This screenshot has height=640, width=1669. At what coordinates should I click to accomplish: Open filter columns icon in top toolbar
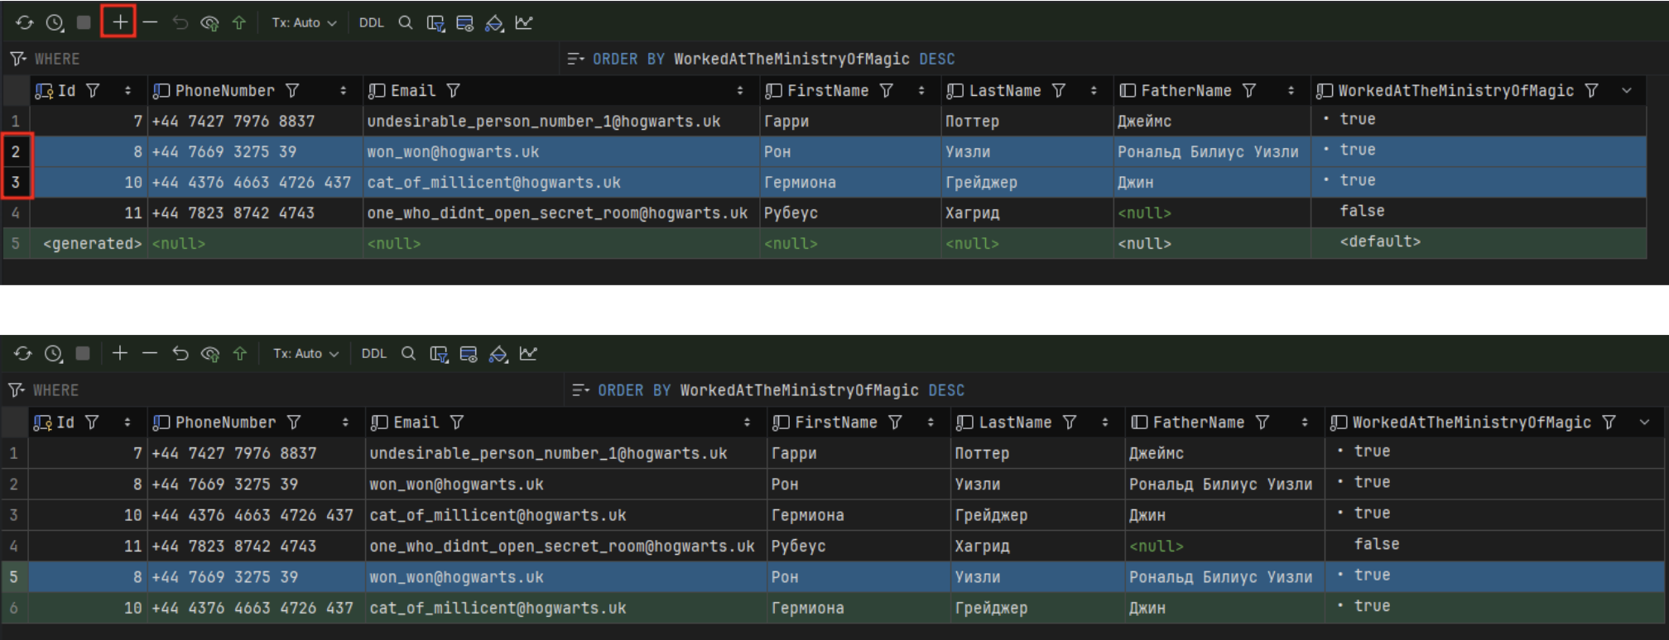pyautogui.click(x=435, y=23)
